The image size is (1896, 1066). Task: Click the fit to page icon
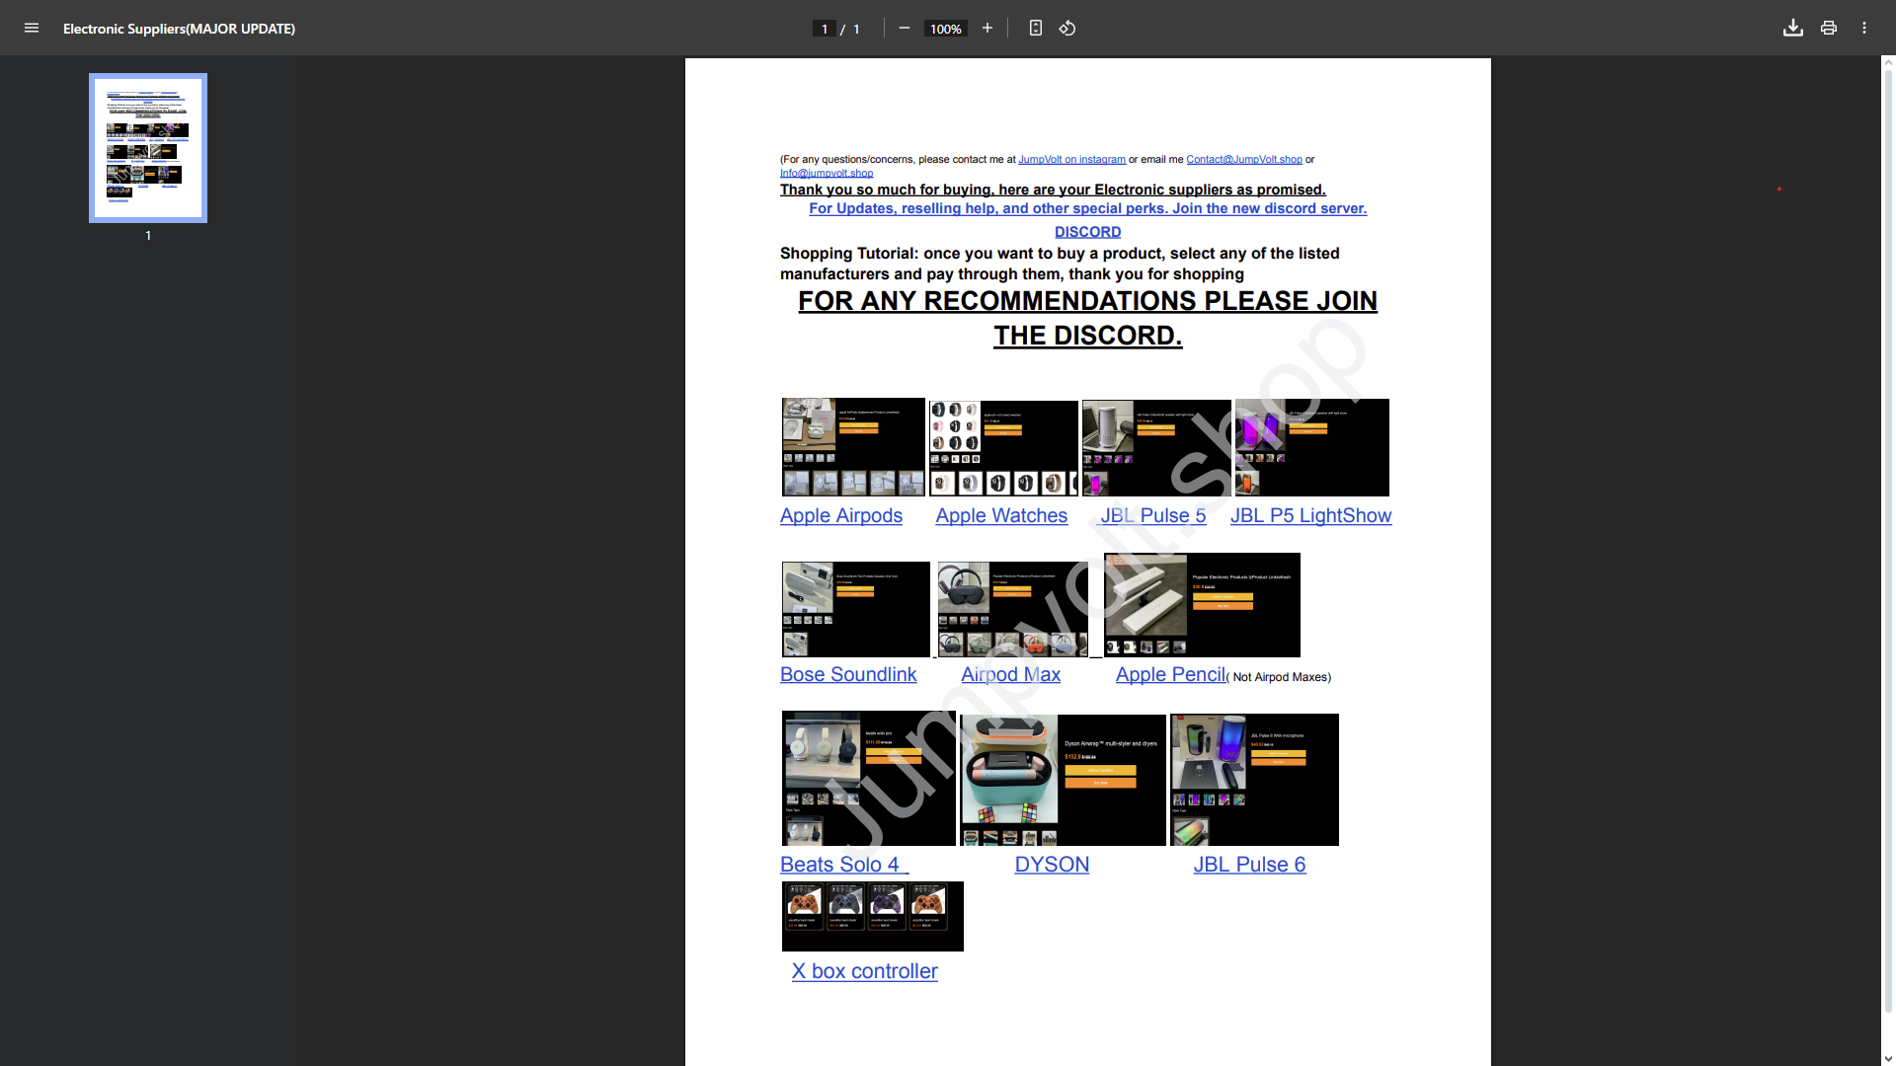[1035, 29]
